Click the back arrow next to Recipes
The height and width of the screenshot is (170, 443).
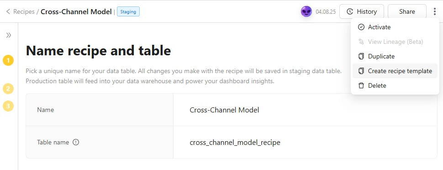pyautogui.click(x=8, y=11)
